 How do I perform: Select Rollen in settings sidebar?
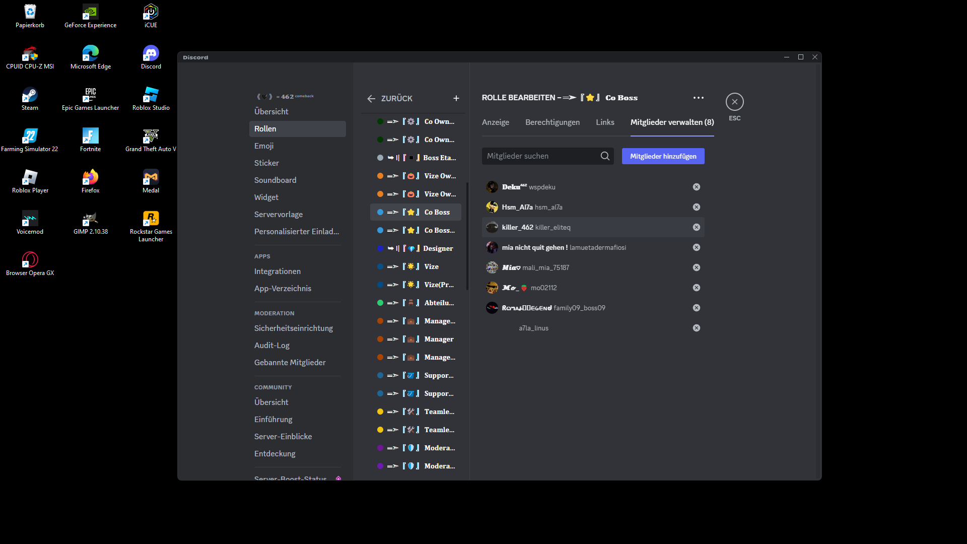tap(297, 129)
